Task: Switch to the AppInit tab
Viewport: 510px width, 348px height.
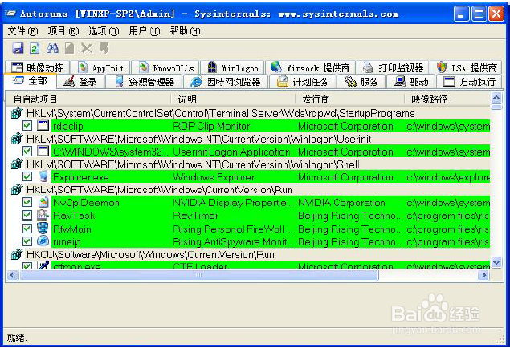Action: (x=101, y=67)
